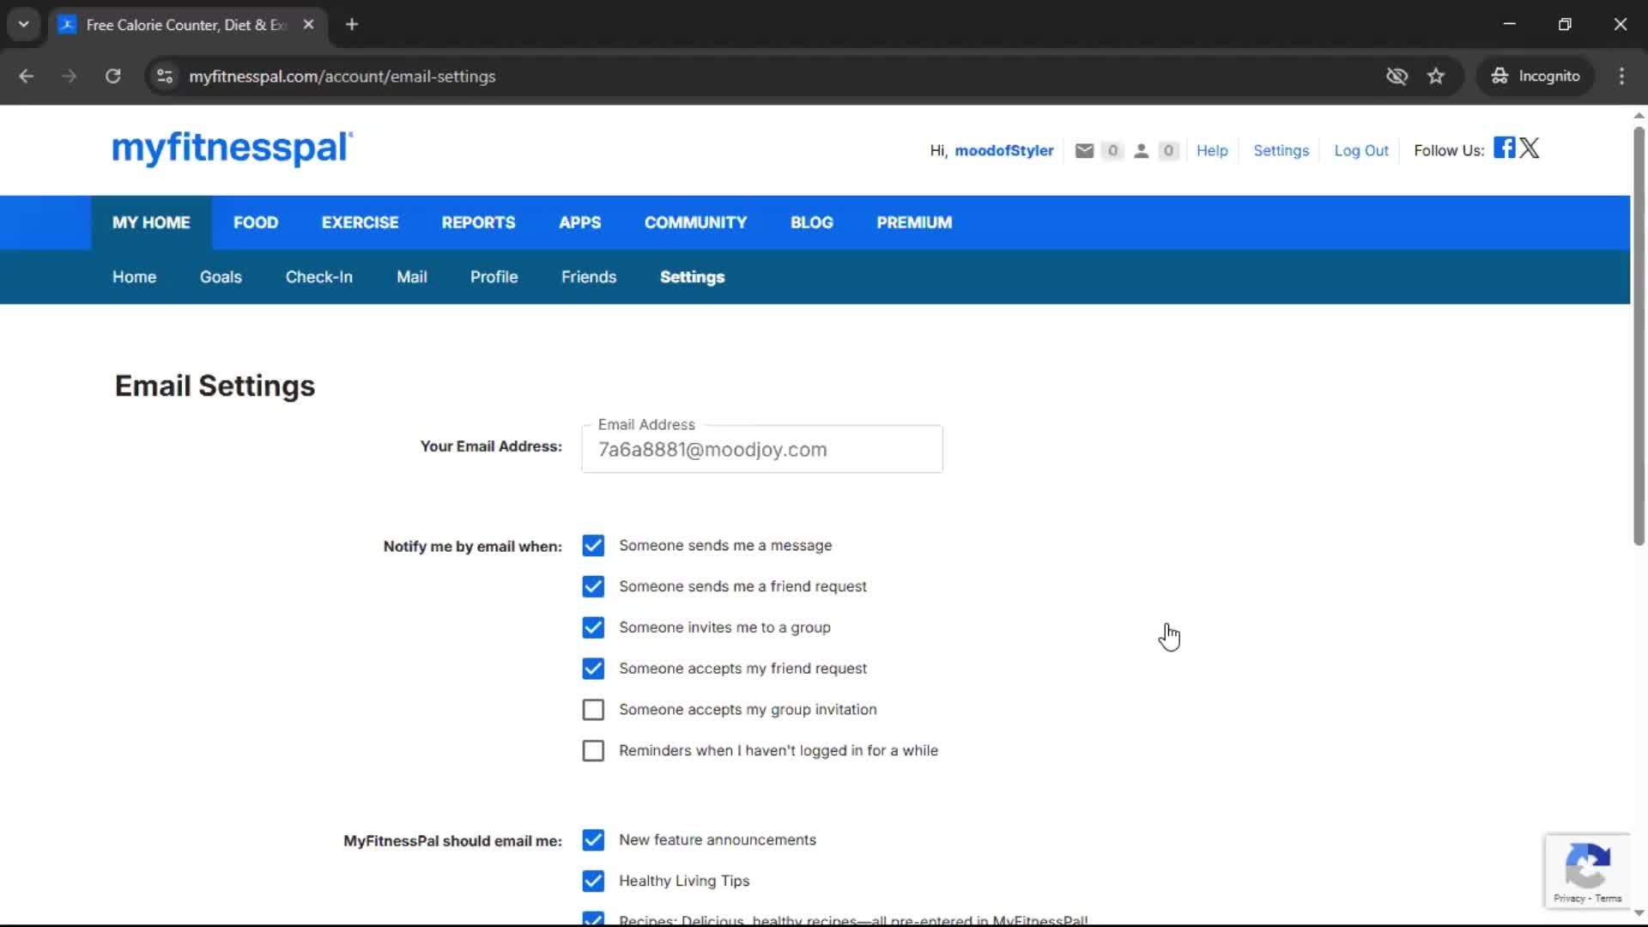Click the scrollbar down arrow

[1639, 913]
